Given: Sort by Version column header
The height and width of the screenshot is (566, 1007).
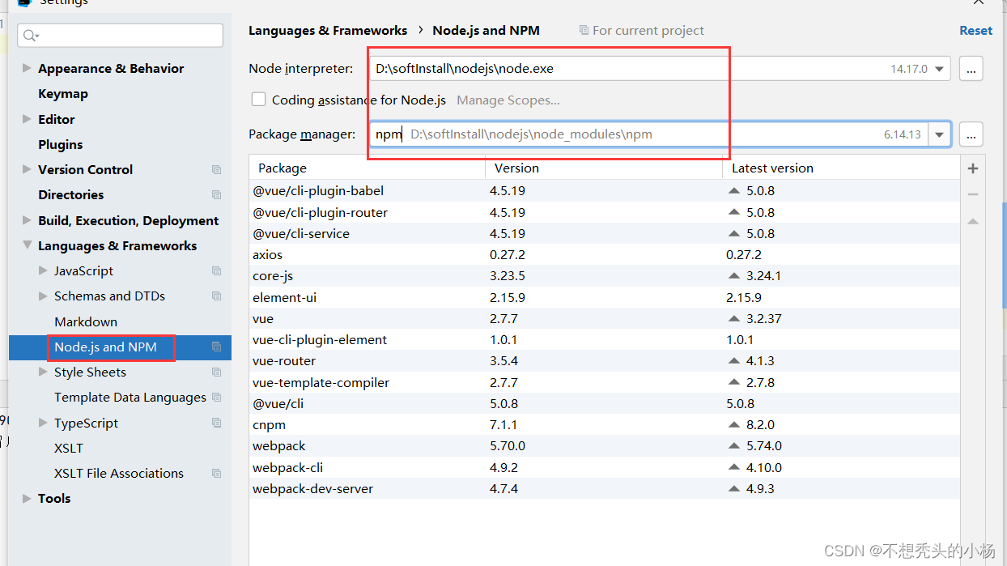Looking at the screenshot, I should (604, 168).
